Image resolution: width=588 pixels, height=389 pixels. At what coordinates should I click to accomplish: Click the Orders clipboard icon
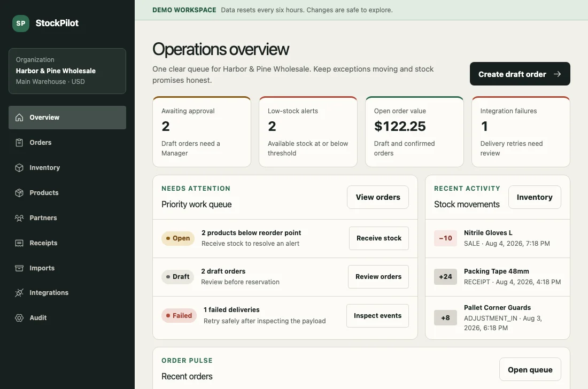pyautogui.click(x=19, y=143)
